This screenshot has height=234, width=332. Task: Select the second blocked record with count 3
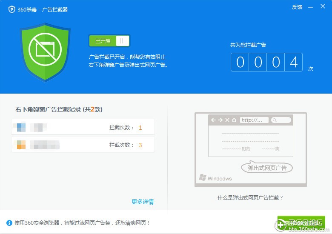click(83, 145)
